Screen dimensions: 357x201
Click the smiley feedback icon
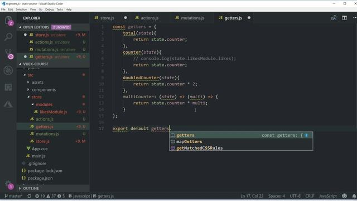(x=345, y=196)
